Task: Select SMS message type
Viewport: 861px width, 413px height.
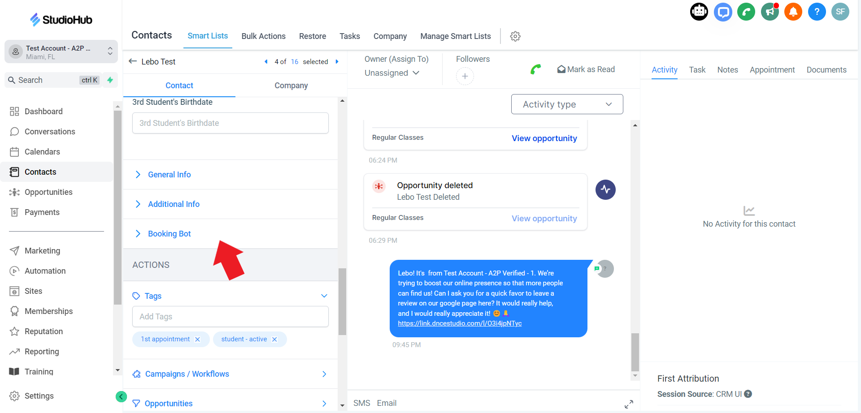Action: (x=361, y=403)
